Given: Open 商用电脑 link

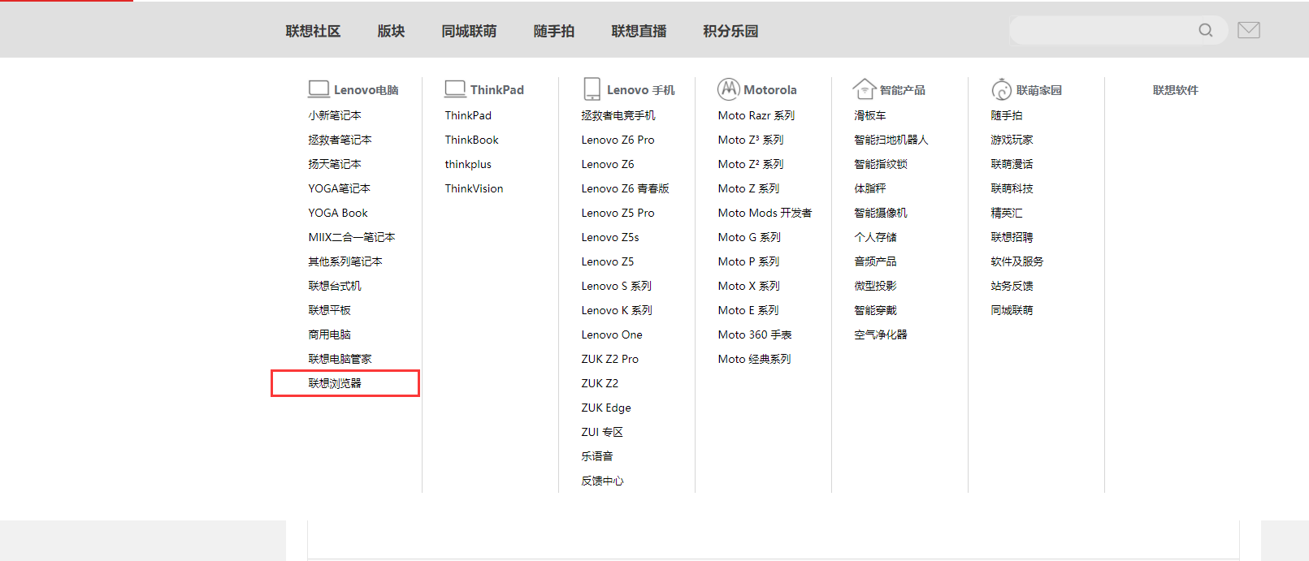Looking at the screenshot, I should click(x=329, y=334).
